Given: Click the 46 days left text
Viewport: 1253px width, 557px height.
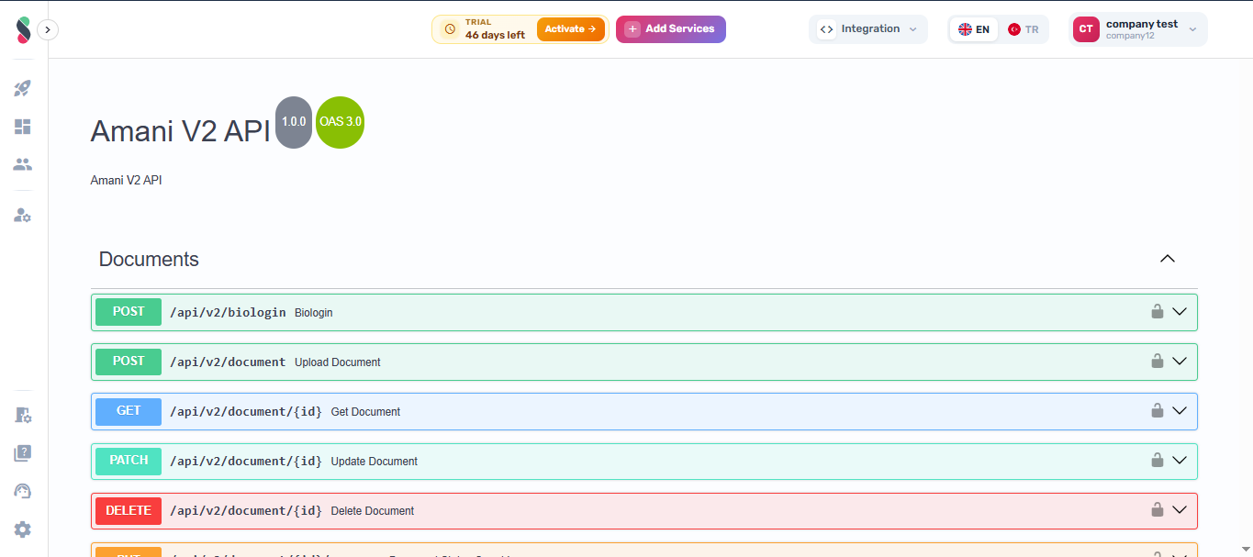Looking at the screenshot, I should [x=495, y=35].
